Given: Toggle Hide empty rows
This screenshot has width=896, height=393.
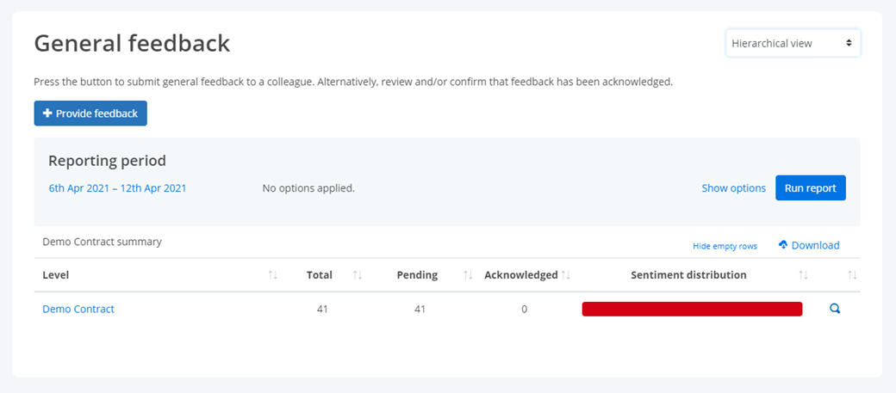Looking at the screenshot, I should click(x=725, y=247).
